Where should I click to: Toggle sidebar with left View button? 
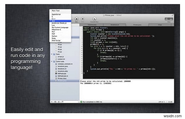click(x=167, y=19)
